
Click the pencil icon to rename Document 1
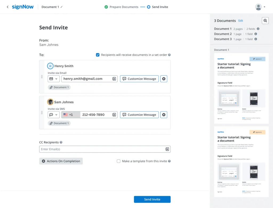point(62,7)
